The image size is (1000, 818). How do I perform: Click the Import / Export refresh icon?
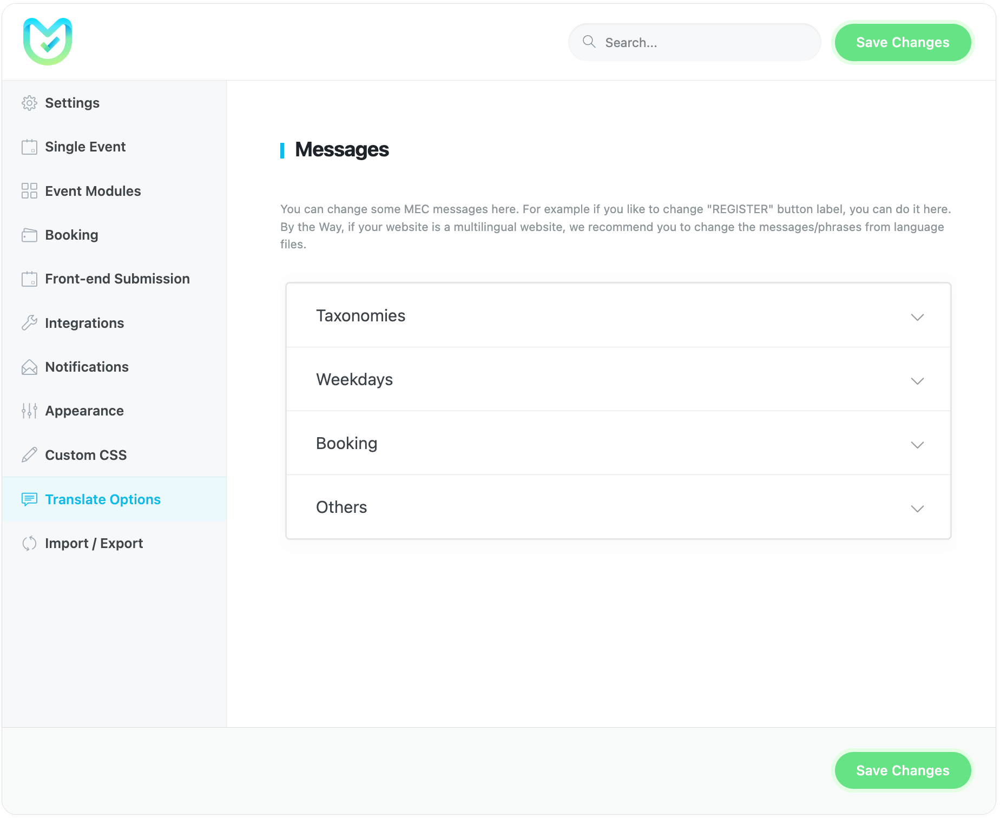(29, 543)
